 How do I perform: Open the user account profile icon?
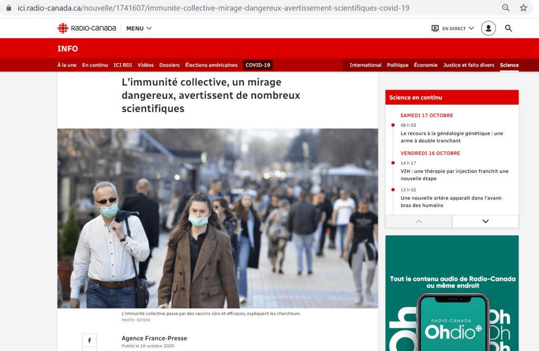tap(488, 28)
